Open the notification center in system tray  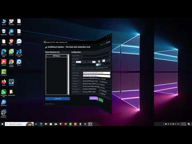(189, 124)
